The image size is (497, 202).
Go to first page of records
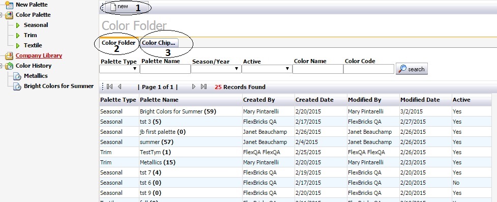pos(110,86)
